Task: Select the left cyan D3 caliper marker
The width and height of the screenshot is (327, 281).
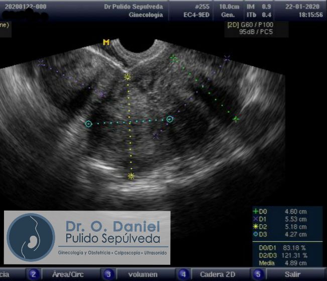Action: coord(88,124)
